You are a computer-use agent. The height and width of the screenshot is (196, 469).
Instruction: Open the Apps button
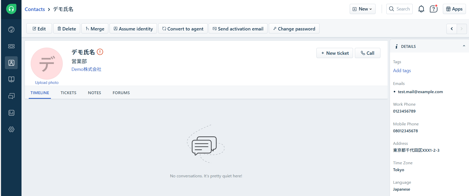[454, 9]
